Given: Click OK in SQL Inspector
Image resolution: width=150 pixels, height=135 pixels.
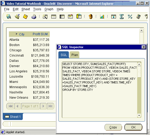Looking at the screenshot, I should tap(133, 127).
